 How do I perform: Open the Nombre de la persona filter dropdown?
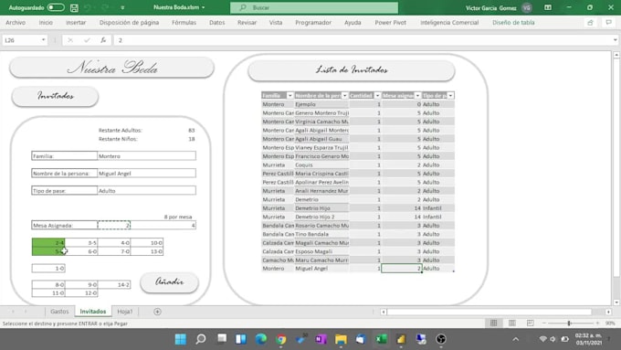click(344, 96)
